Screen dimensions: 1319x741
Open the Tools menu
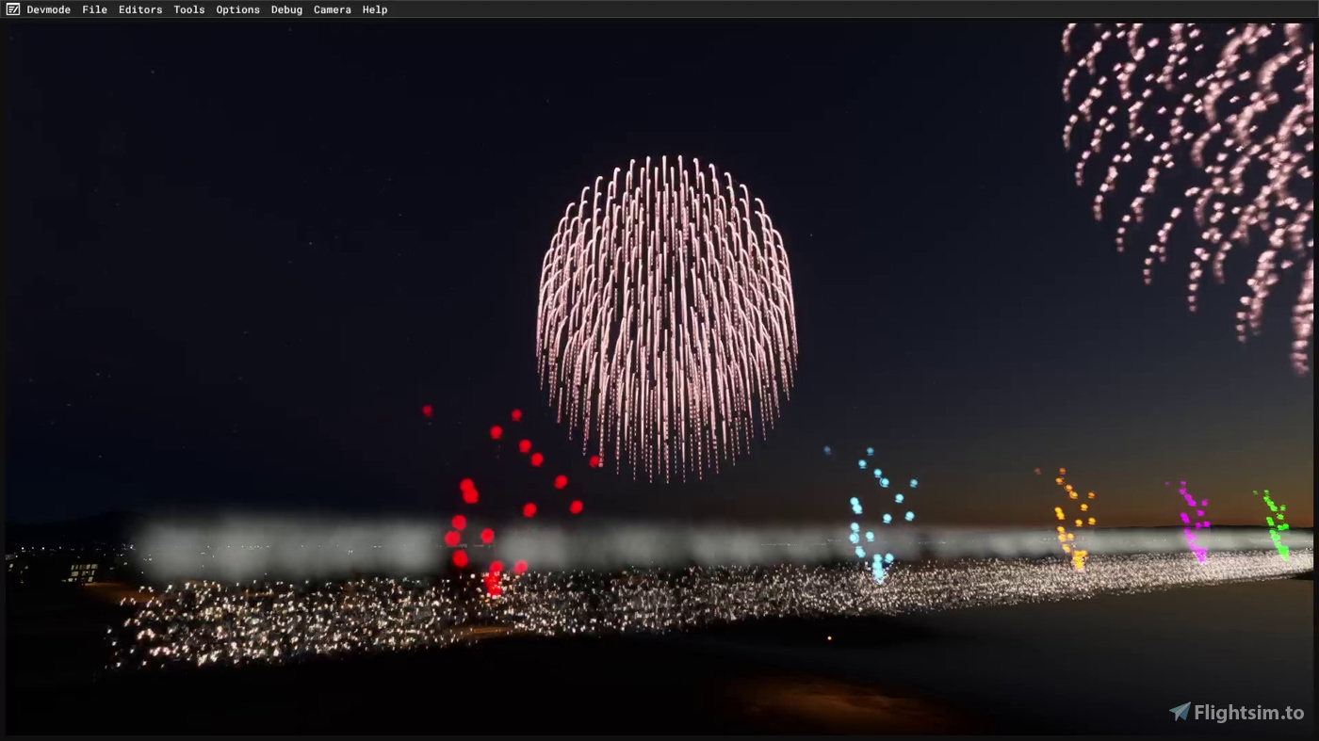[188, 9]
